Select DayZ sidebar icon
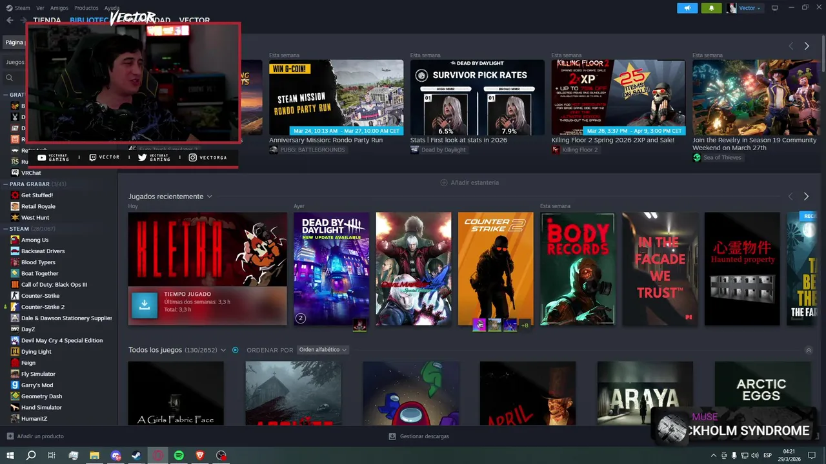Viewport: 826px width, 464px height. [x=15, y=329]
